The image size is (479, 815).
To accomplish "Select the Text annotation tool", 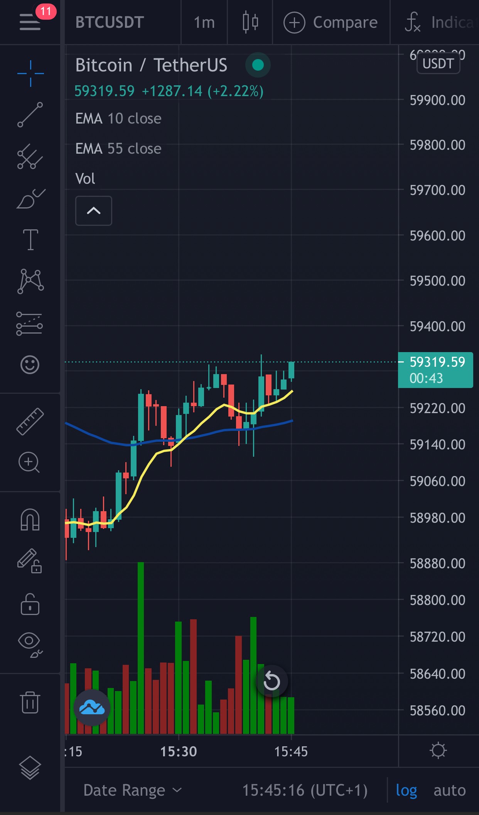I will [x=30, y=240].
